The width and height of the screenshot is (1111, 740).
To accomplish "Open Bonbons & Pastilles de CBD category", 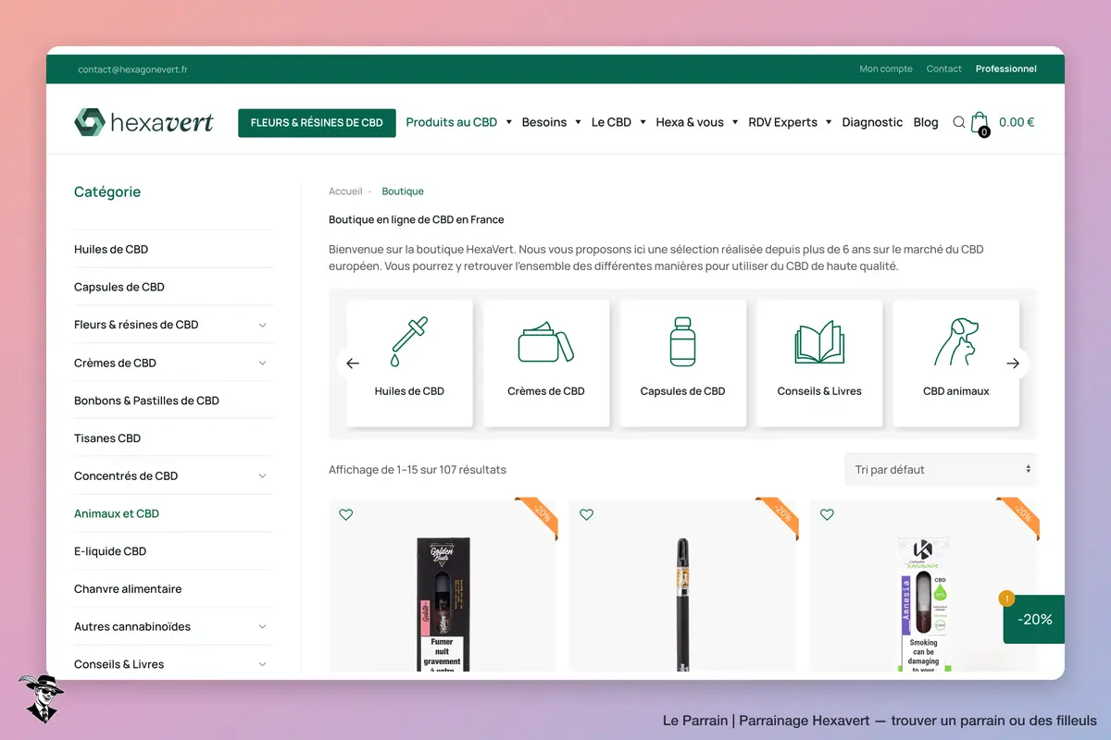I will 146,401.
